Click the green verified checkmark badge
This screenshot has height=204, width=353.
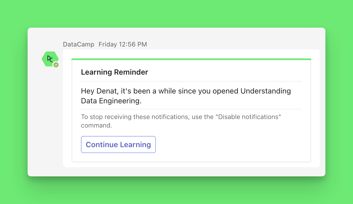[56, 65]
